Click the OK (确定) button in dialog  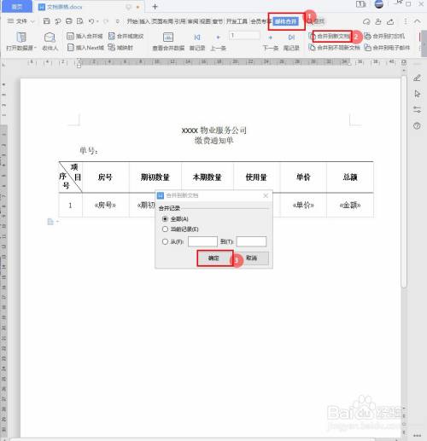pos(214,258)
